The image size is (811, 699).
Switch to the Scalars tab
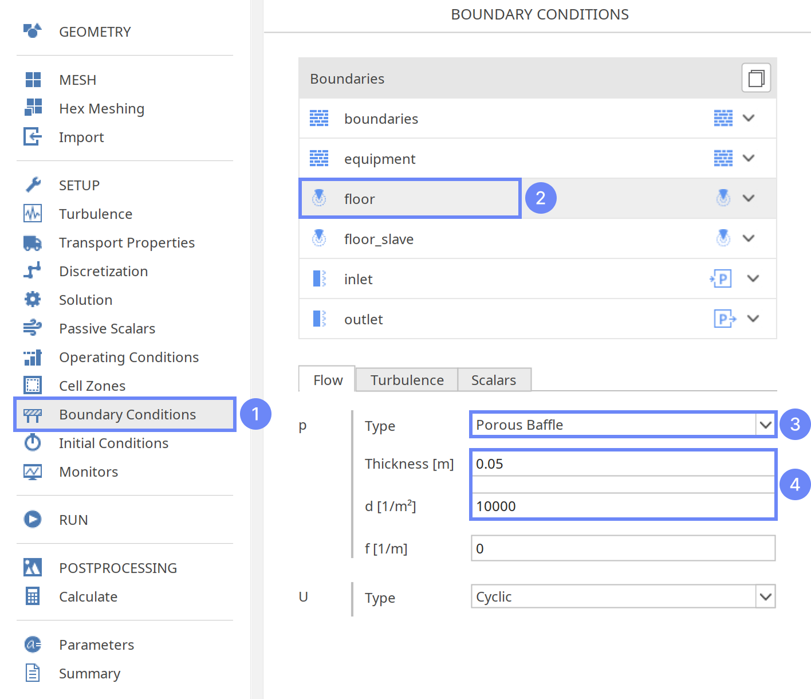[x=493, y=380]
